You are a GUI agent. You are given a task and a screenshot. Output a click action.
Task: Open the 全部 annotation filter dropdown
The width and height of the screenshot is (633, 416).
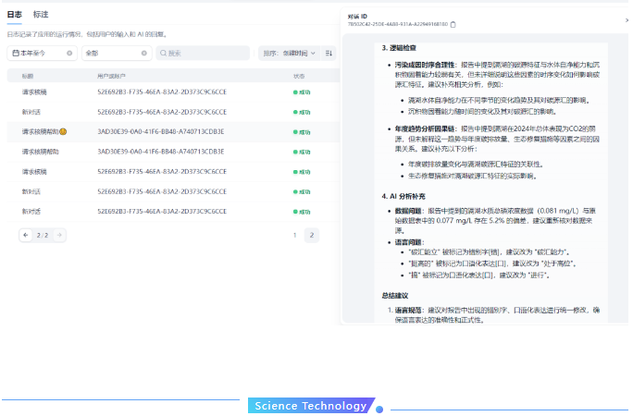(x=117, y=54)
